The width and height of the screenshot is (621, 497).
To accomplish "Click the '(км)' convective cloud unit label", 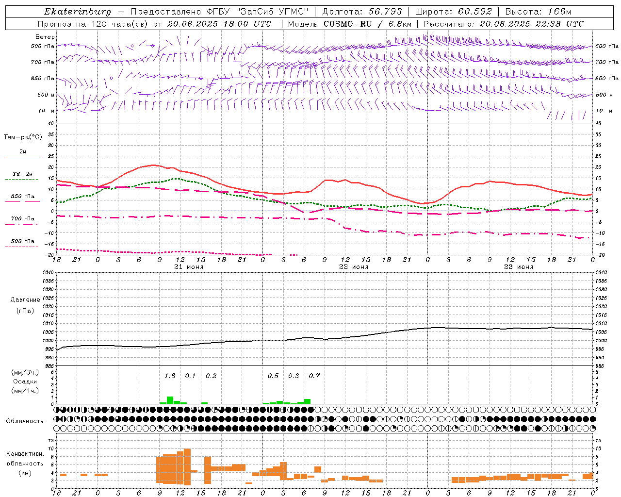I will tap(25, 472).
